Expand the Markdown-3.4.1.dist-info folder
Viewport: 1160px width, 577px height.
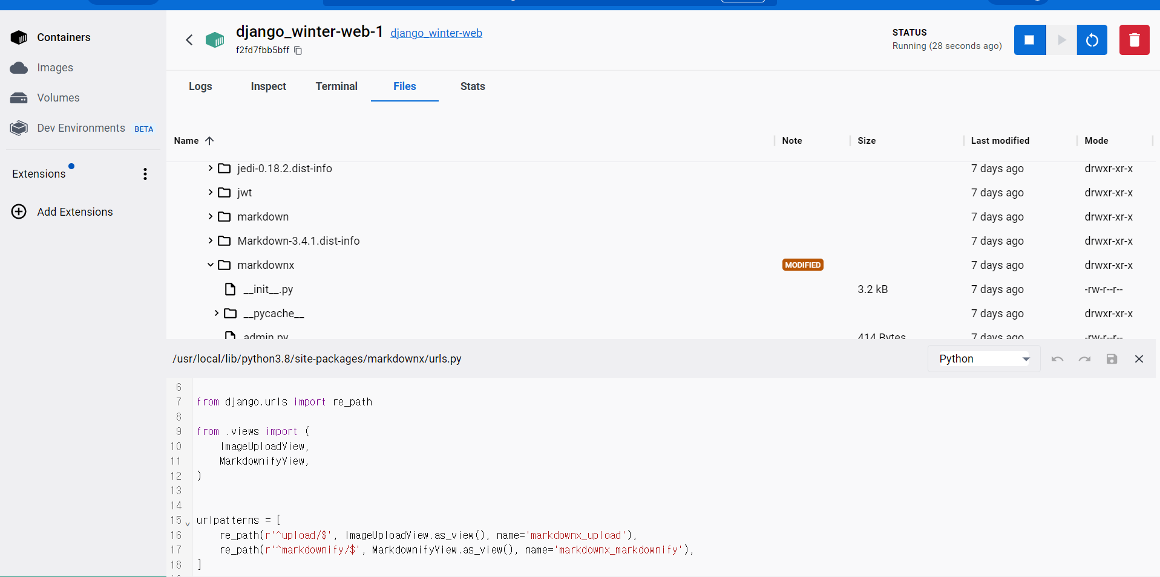click(x=210, y=240)
